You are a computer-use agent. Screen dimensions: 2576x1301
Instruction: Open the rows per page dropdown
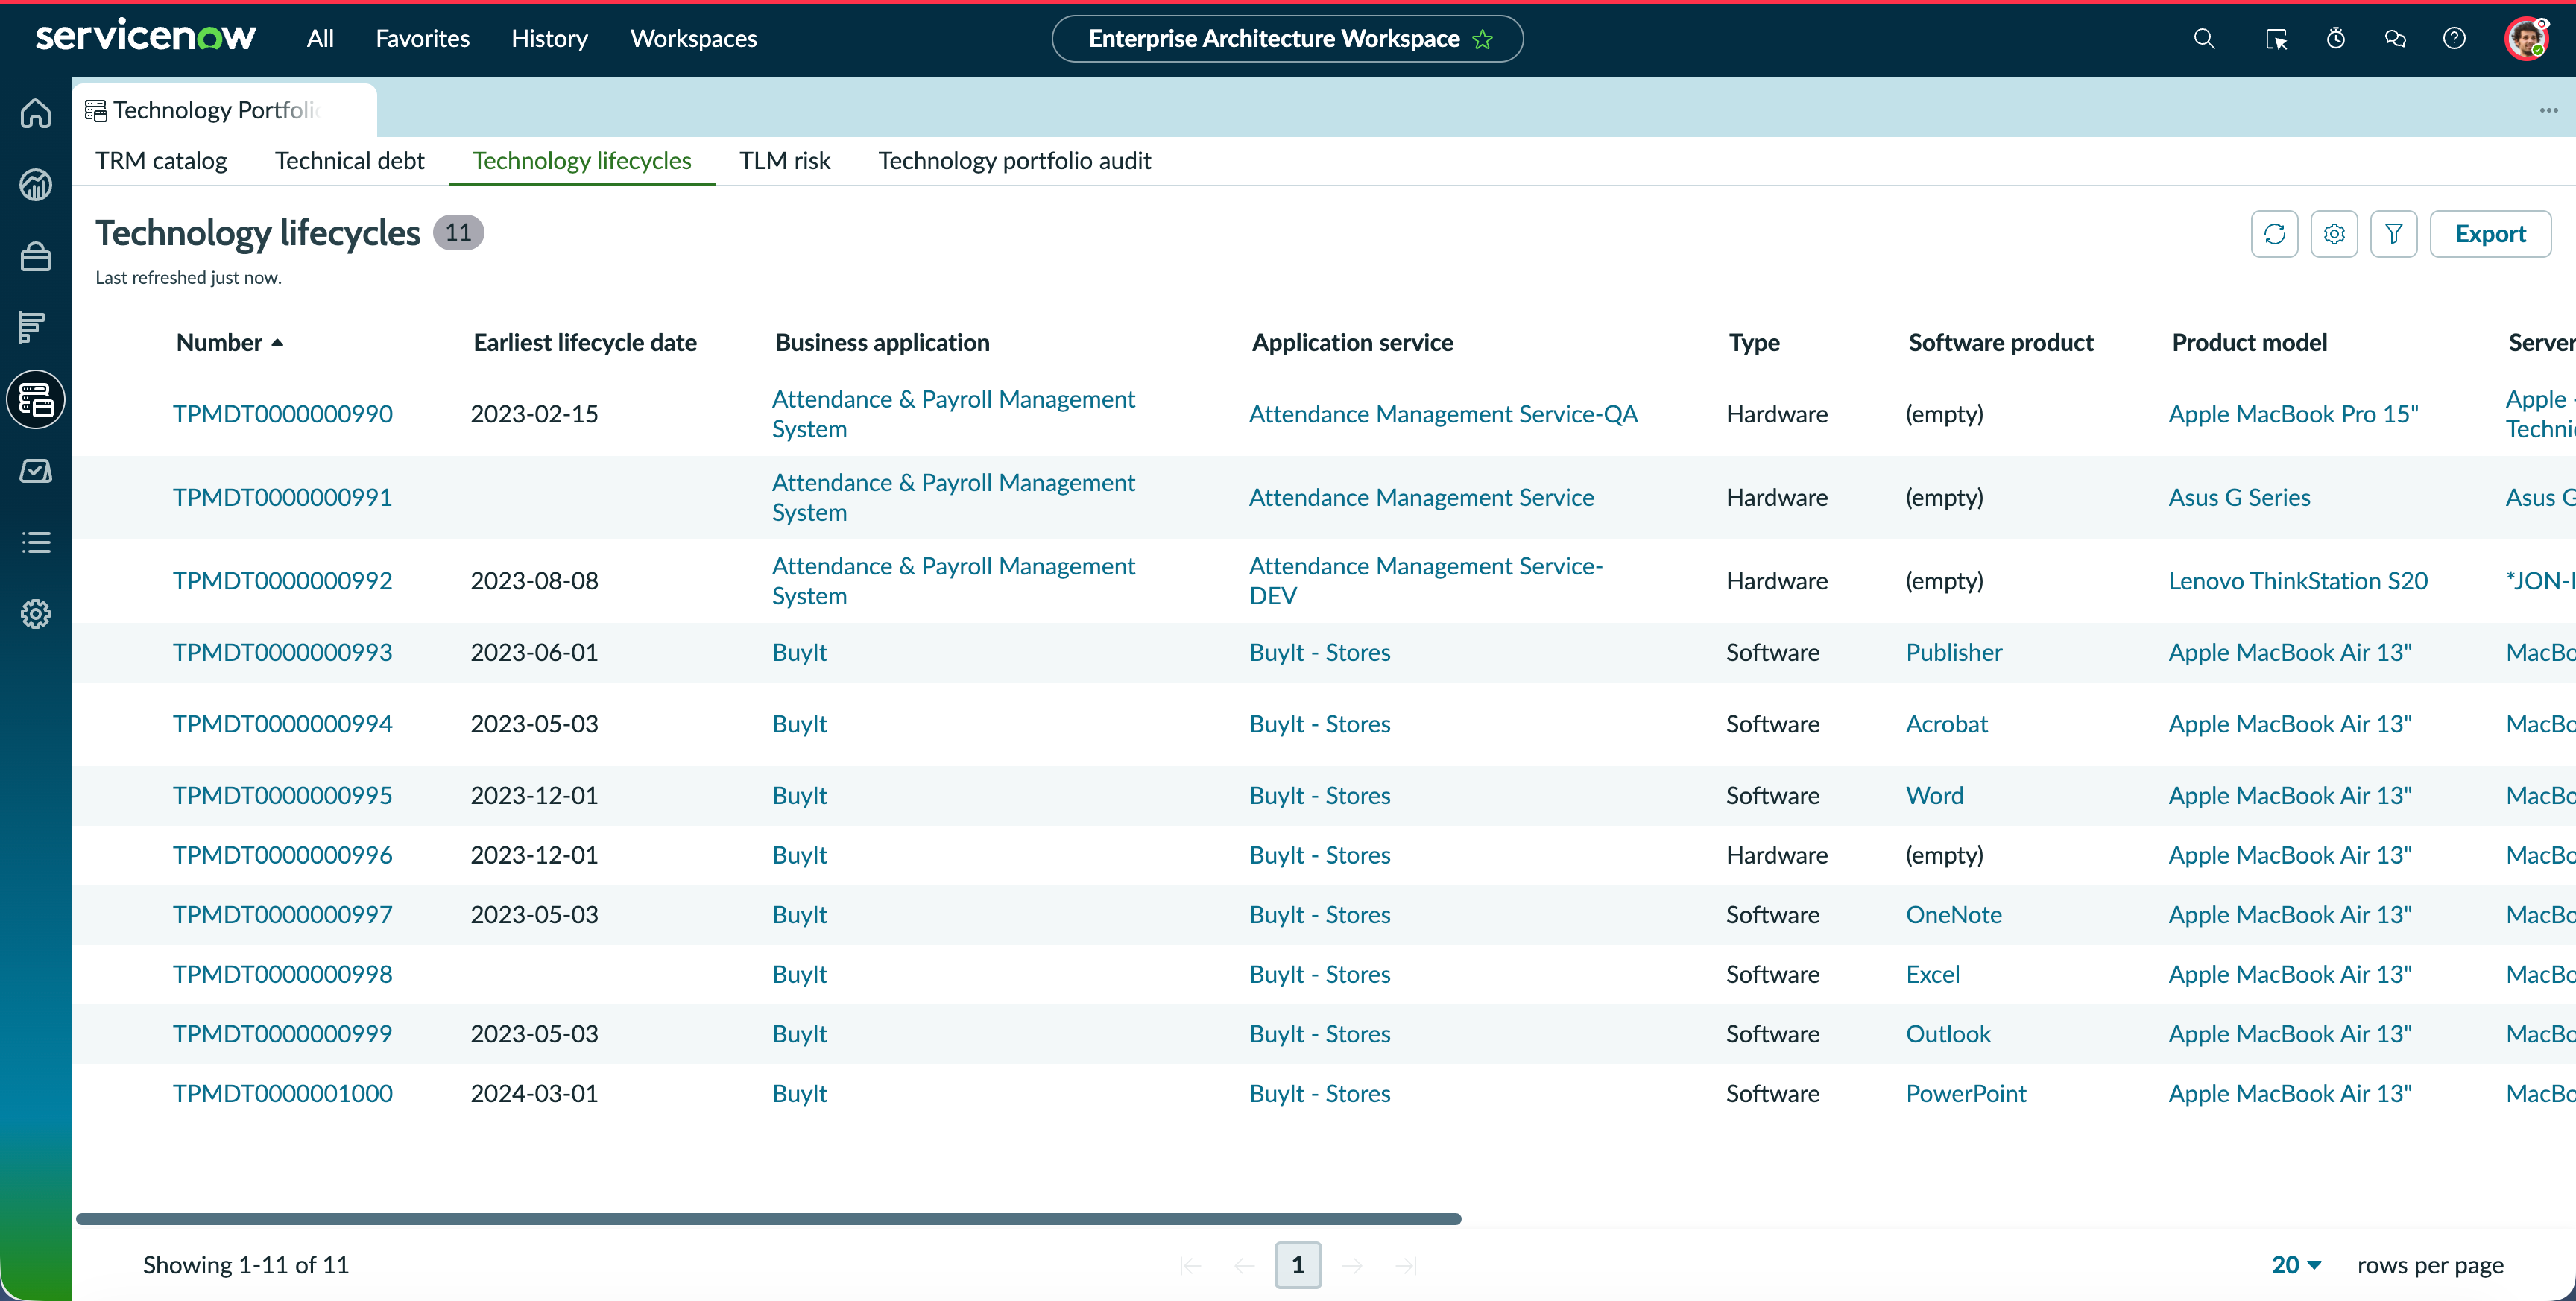coord(2296,1265)
